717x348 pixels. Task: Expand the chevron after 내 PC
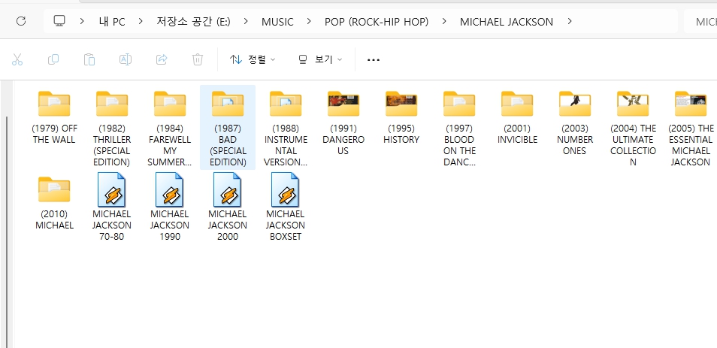pyautogui.click(x=141, y=21)
